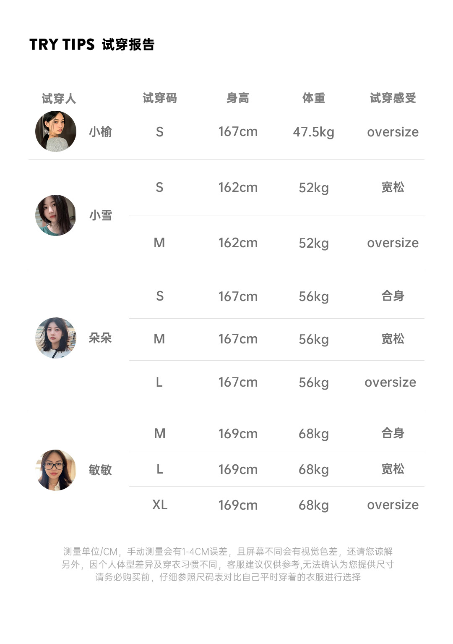The width and height of the screenshot is (453, 644).
Task: Click the TRY TIPS 试穿报告 title
Action: tap(92, 45)
